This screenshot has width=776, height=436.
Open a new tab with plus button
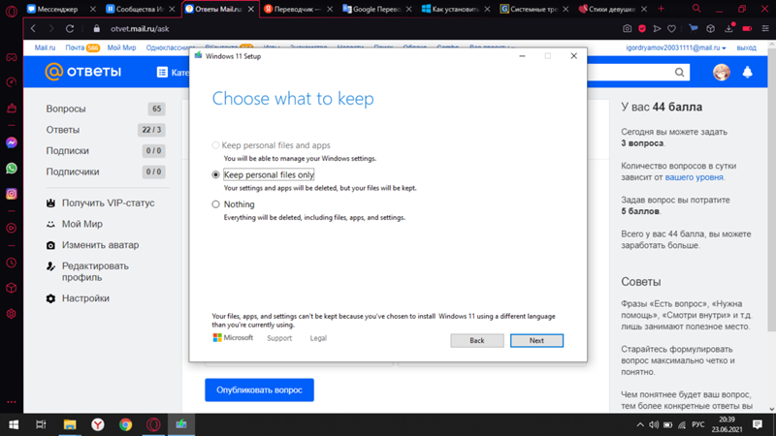pyautogui.click(x=661, y=9)
